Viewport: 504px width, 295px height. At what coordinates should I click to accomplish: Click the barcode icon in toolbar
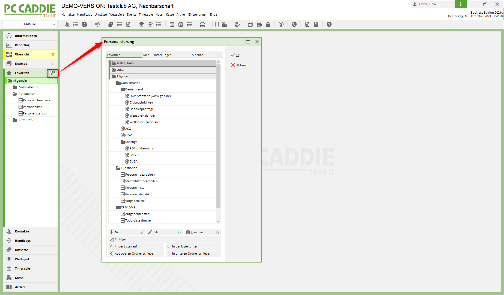point(215,24)
